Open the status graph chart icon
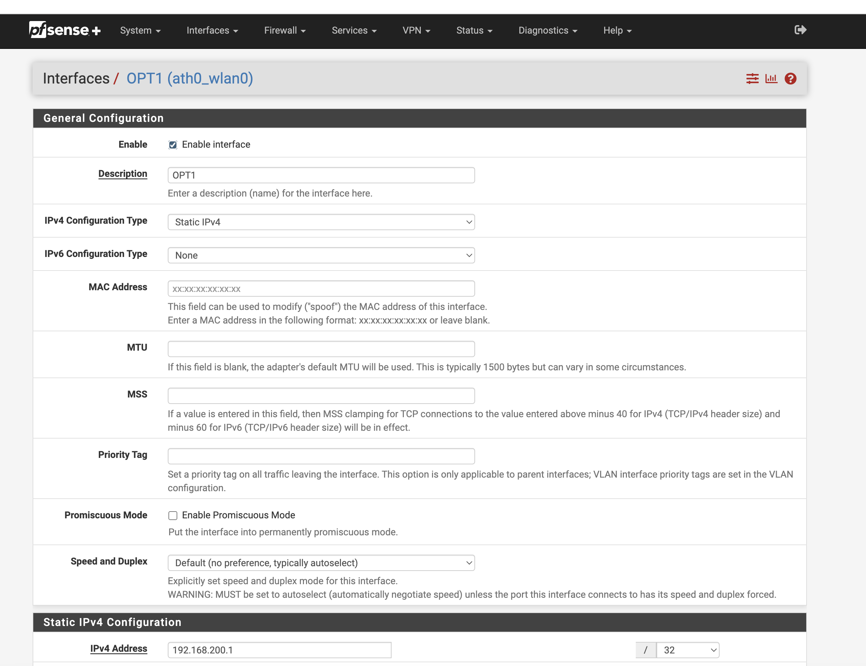 pyautogui.click(x=771, y=78)
